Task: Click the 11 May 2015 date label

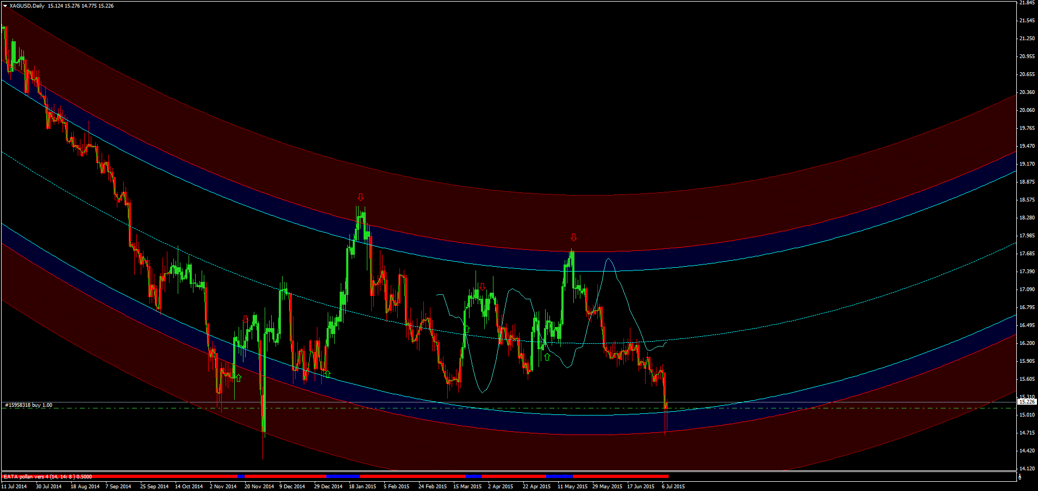Action: pos(572,487)
